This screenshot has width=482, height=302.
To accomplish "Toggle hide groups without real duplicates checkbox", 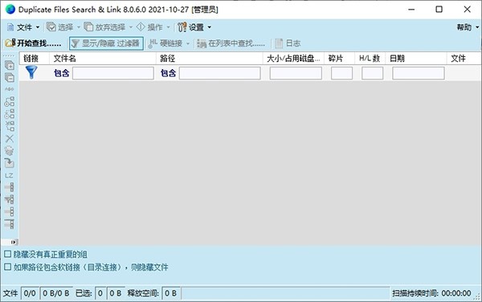I will click(x=8, y=254).
